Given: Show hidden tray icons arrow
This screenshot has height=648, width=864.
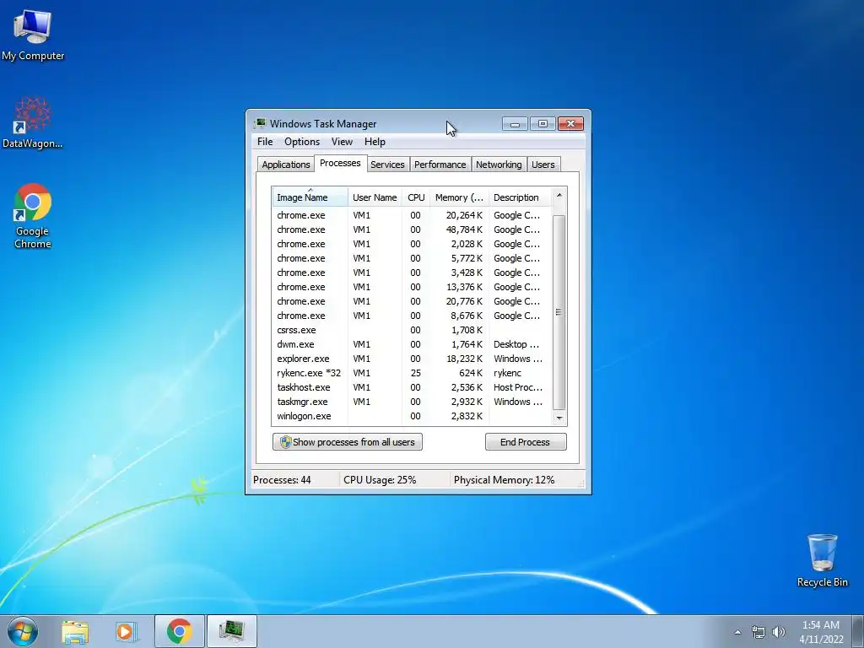Looking at the screenshot, I should (737, 632).
